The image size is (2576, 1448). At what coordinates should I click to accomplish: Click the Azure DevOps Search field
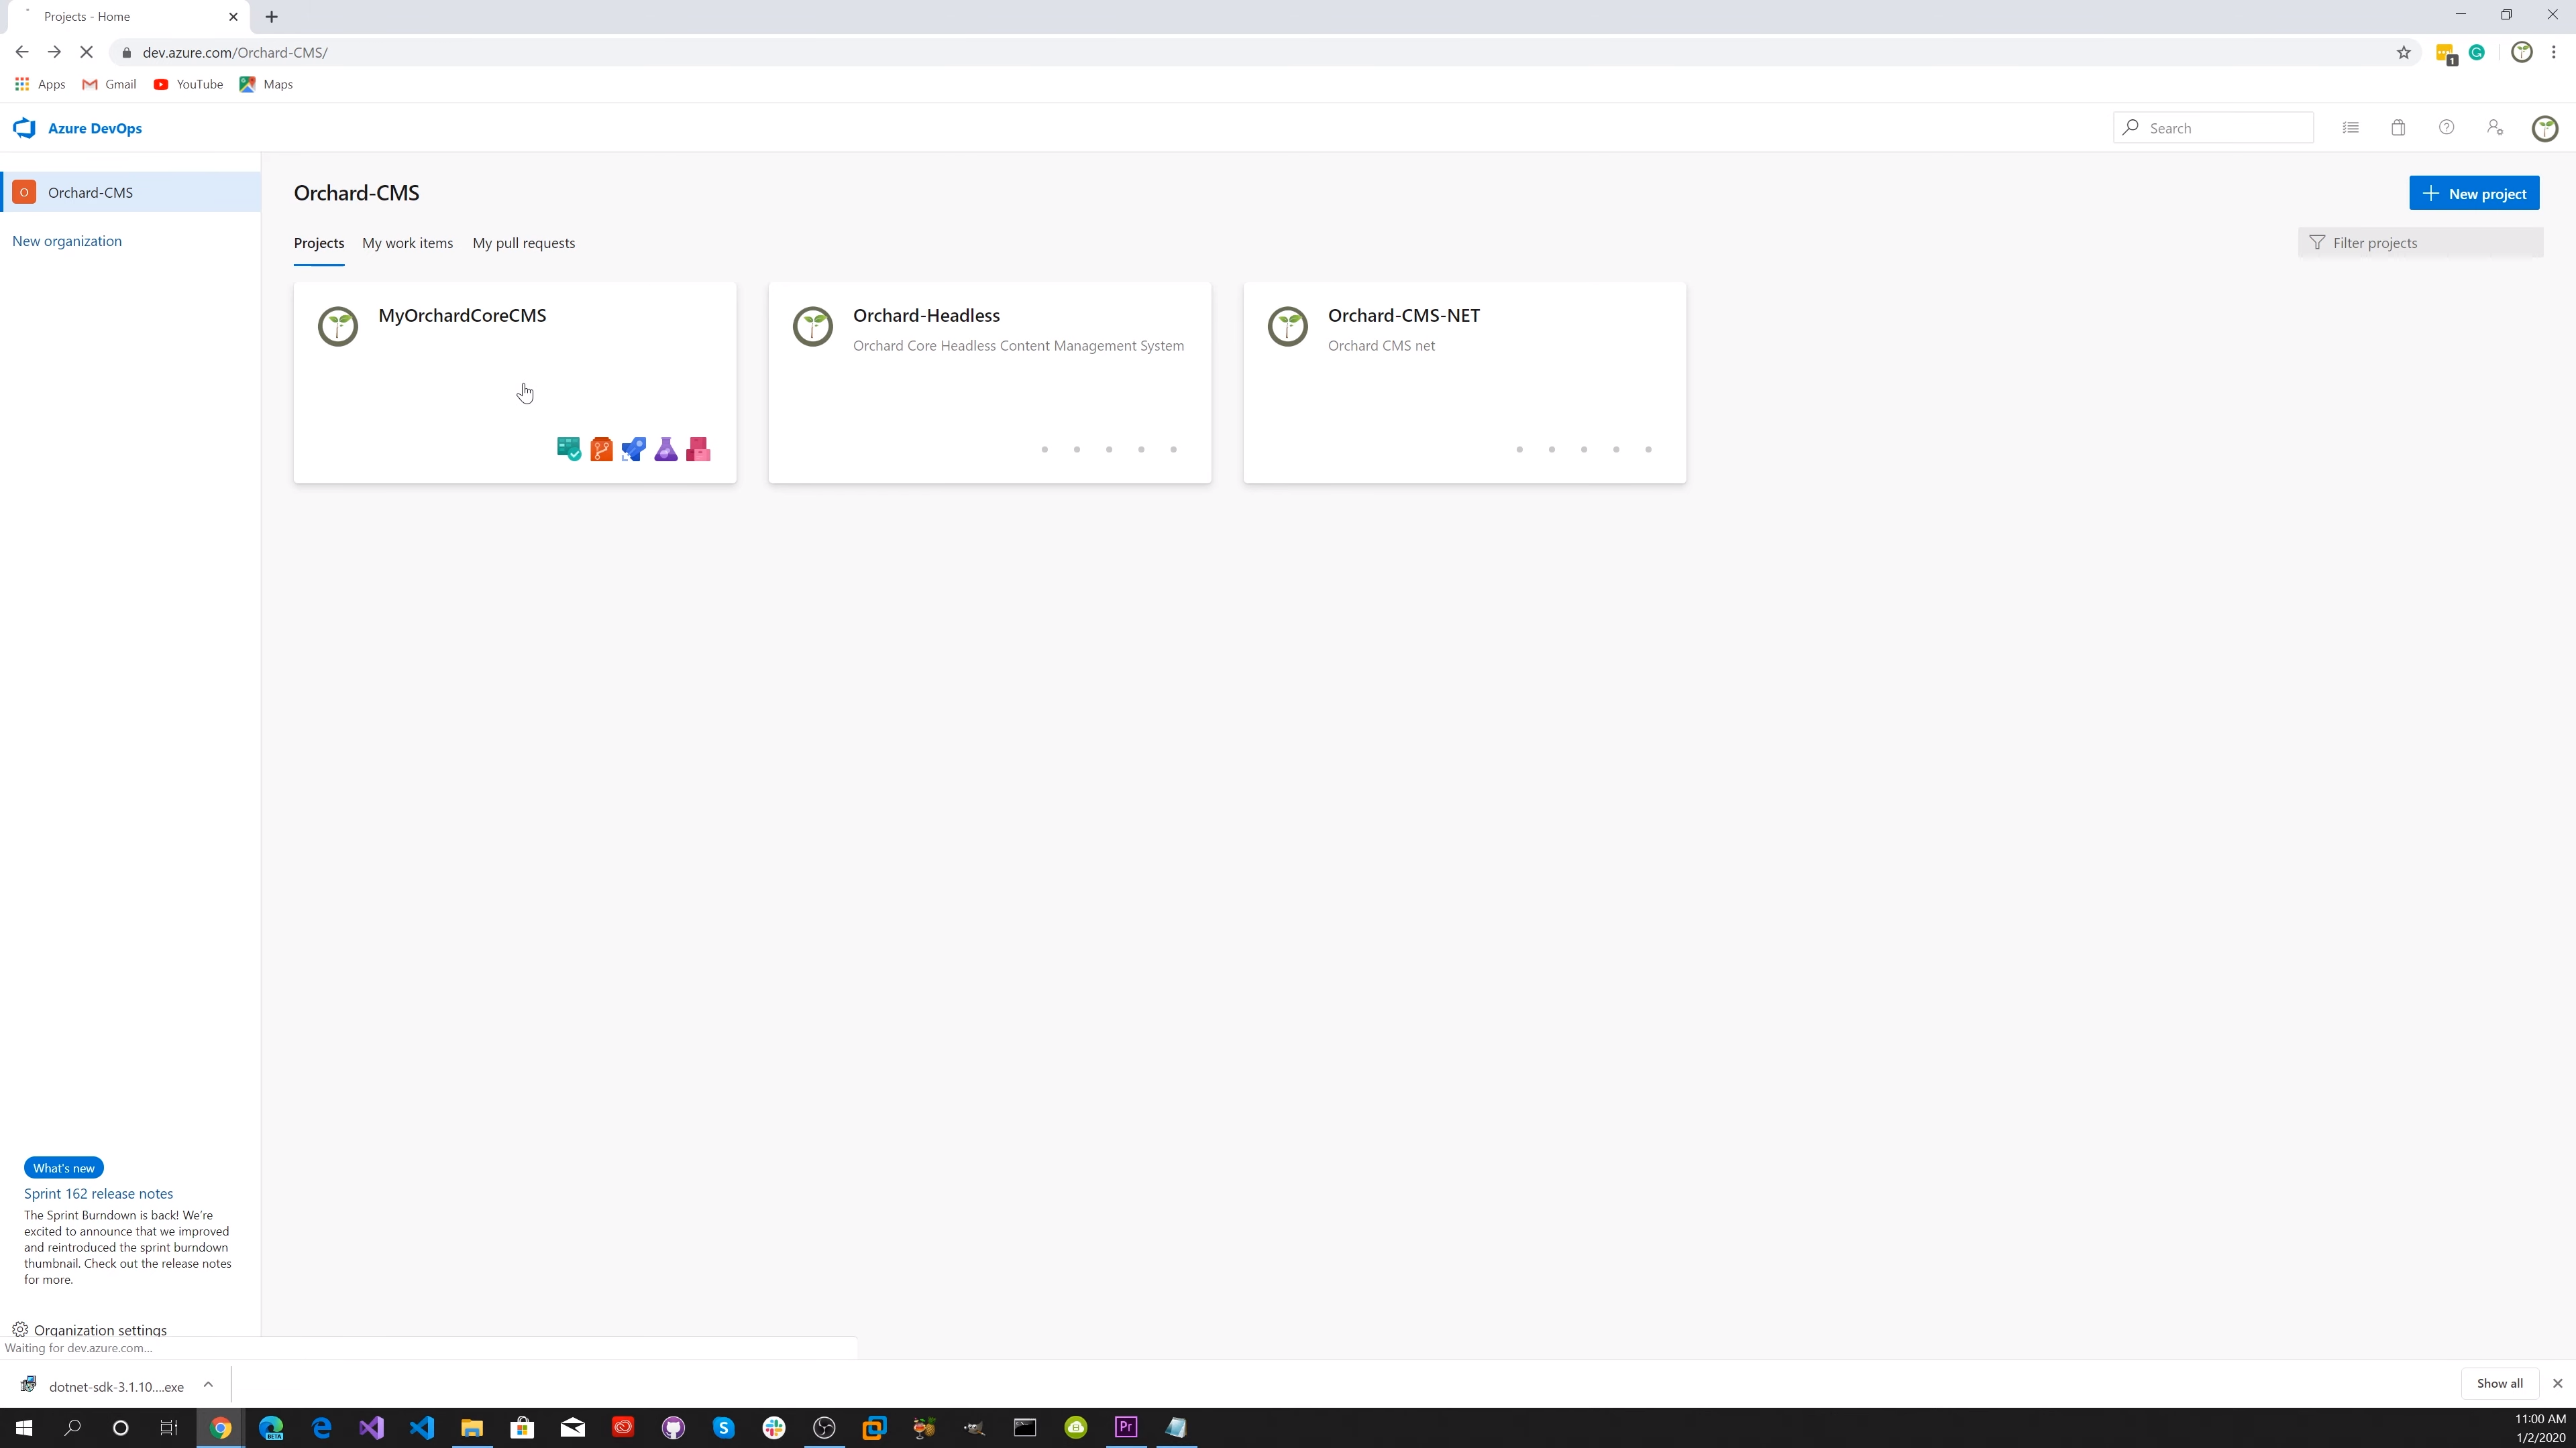2213,128
